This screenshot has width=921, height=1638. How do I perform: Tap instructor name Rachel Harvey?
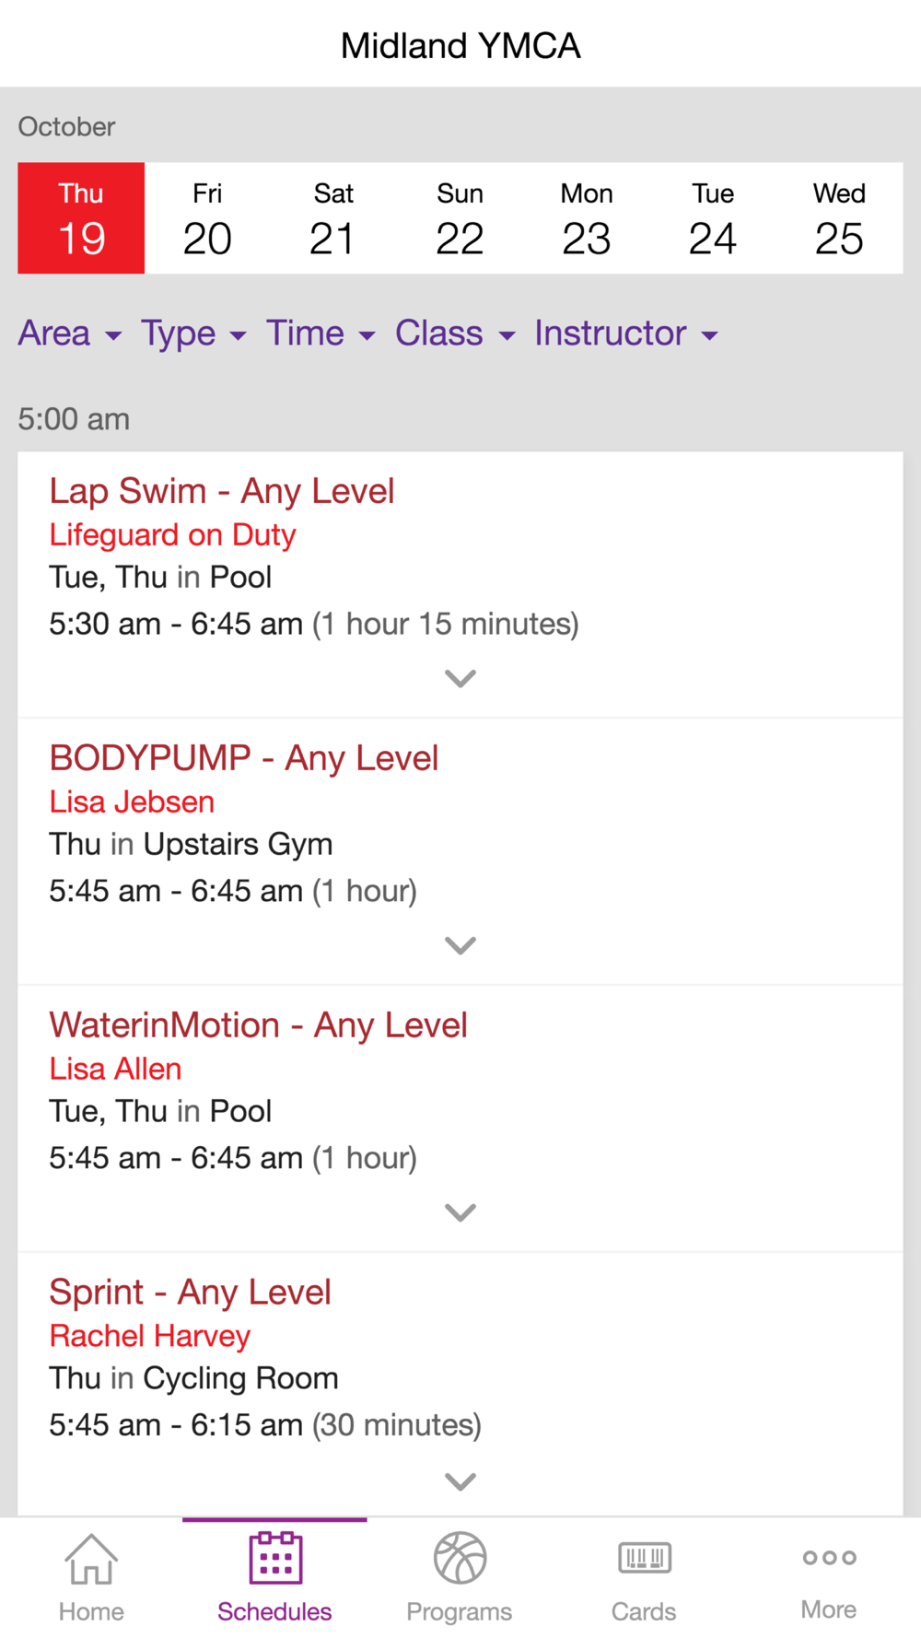pyautogui.click(x=150, y=1336)
